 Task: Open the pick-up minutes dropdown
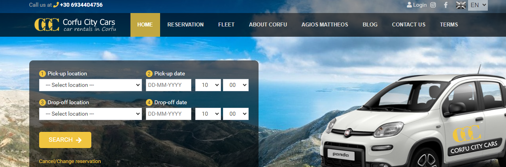click(x=236, y=85)
